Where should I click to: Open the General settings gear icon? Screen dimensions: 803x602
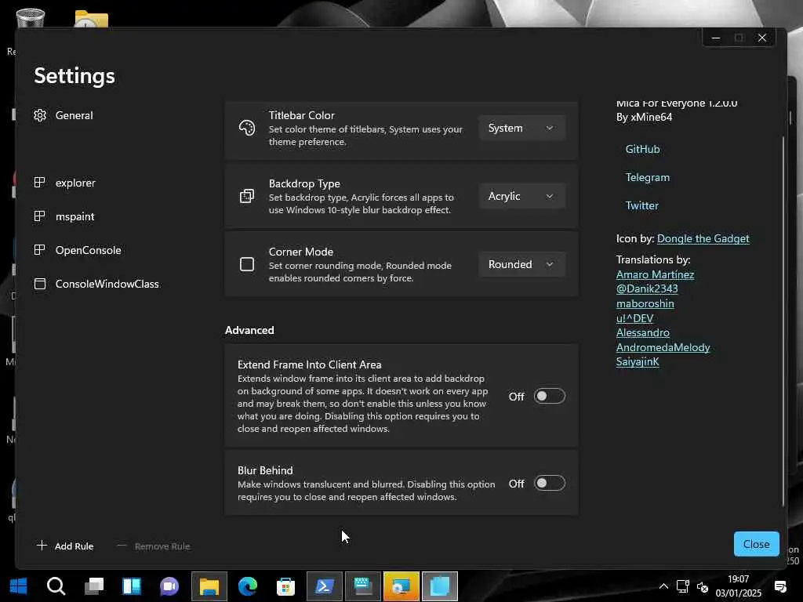click(x=40, y=115)
